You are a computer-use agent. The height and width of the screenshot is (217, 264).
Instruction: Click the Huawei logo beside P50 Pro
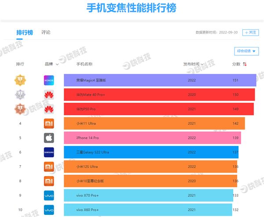(x=49, y=109)
